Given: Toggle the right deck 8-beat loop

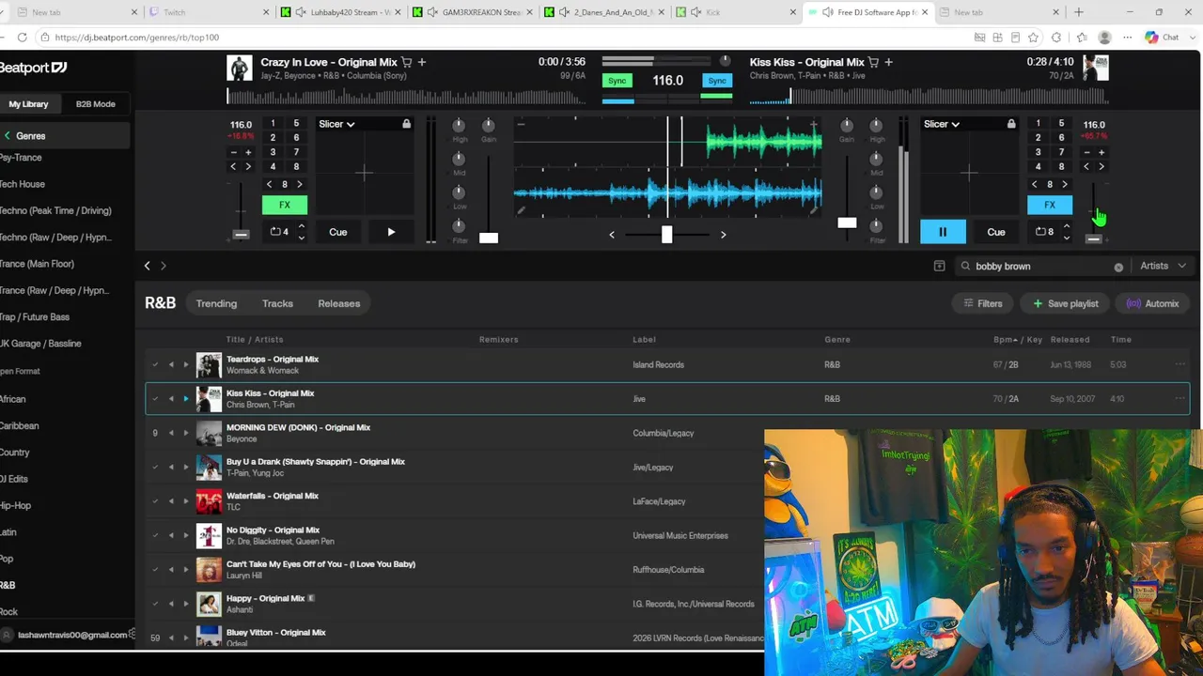Looking at the screenshot, I should [x=1044, y=232].
